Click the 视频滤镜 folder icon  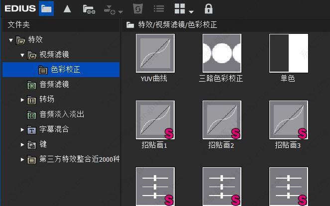click(x=32, y=55)
